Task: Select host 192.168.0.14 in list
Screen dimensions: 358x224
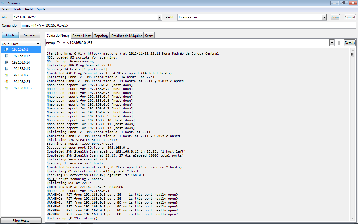Action: coord(21,62)
